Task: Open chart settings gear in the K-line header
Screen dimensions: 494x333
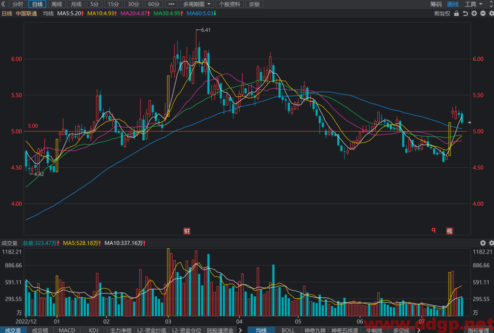Action: pos(491,13)
